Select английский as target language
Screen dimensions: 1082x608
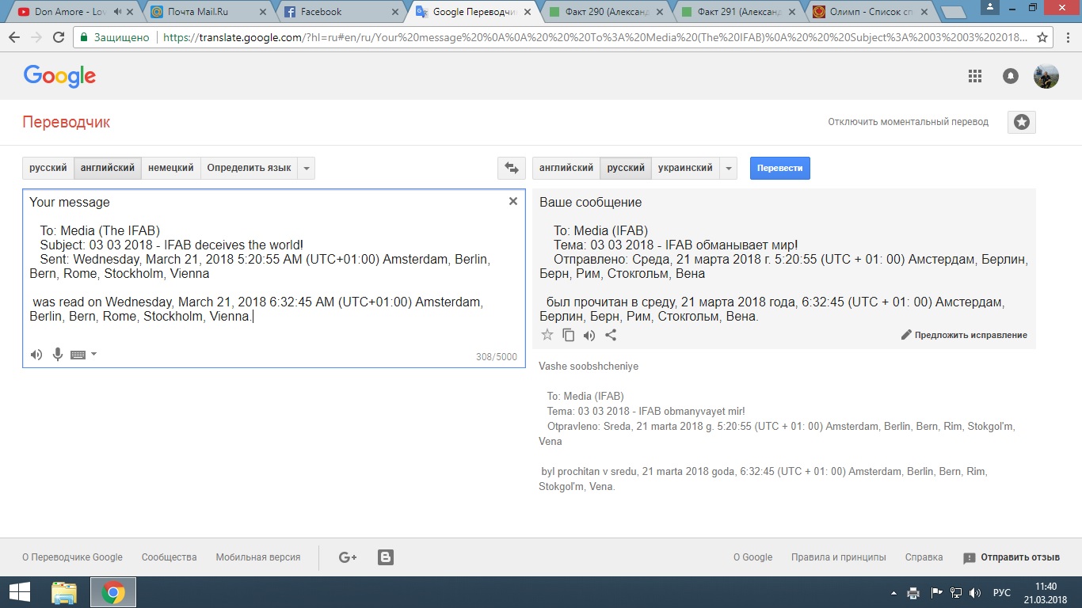click(566, 168)
